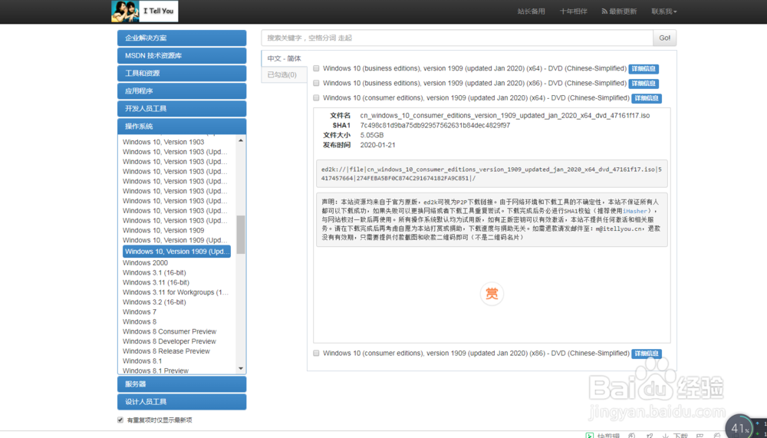Click the file name cn_windows_10_consumer_editions…iso
767x438 pixels.
coord(505,116)
